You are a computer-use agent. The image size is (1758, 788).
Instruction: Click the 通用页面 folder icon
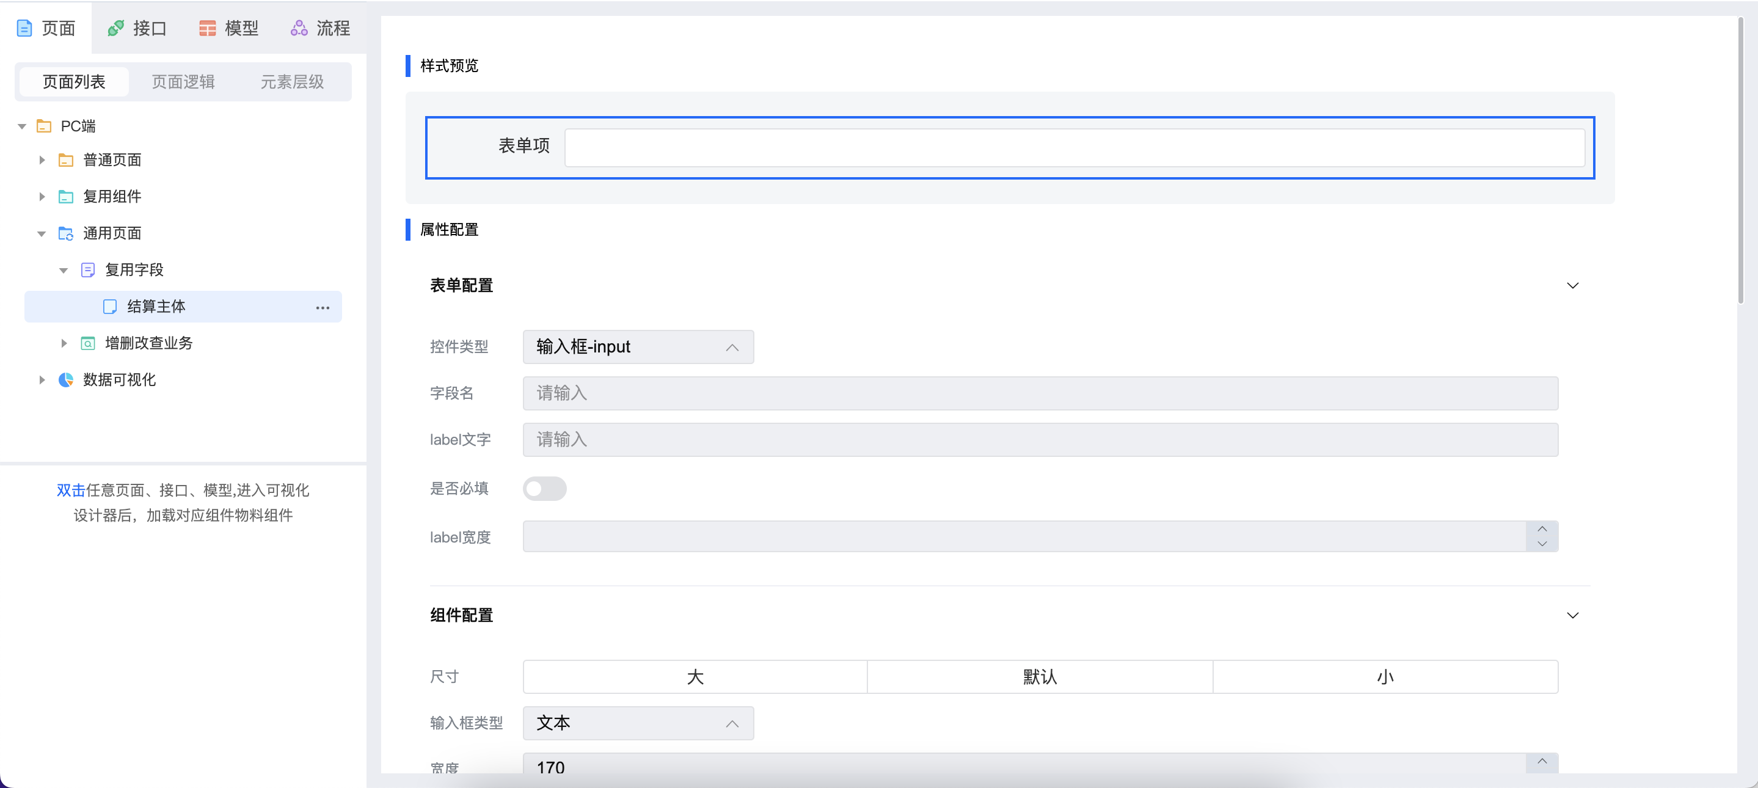click(65, 233)
